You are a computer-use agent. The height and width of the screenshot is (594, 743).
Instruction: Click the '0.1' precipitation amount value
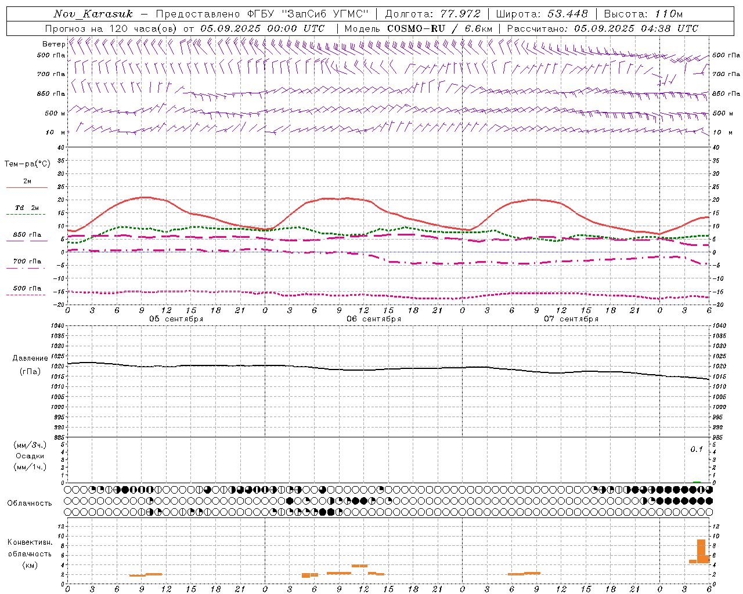pyautogui.click(x=697, y=450)
